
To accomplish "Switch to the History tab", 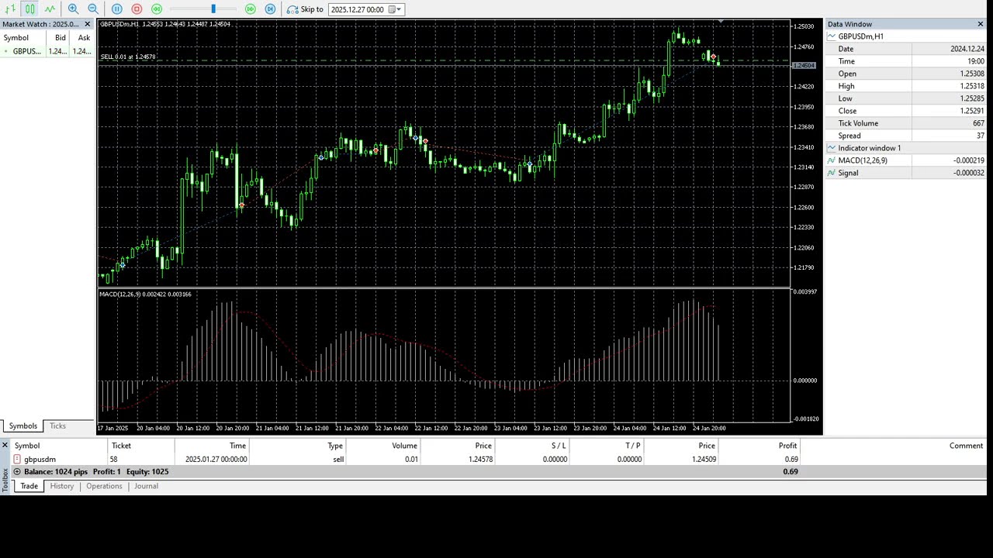I will pos(61,486).
